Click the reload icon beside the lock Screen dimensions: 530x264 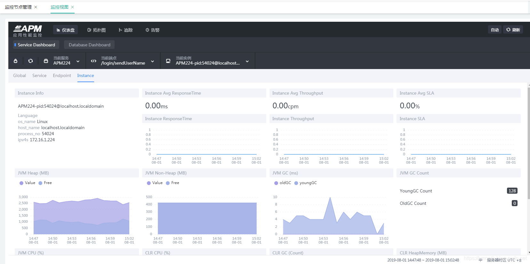[x=30, y=61]
